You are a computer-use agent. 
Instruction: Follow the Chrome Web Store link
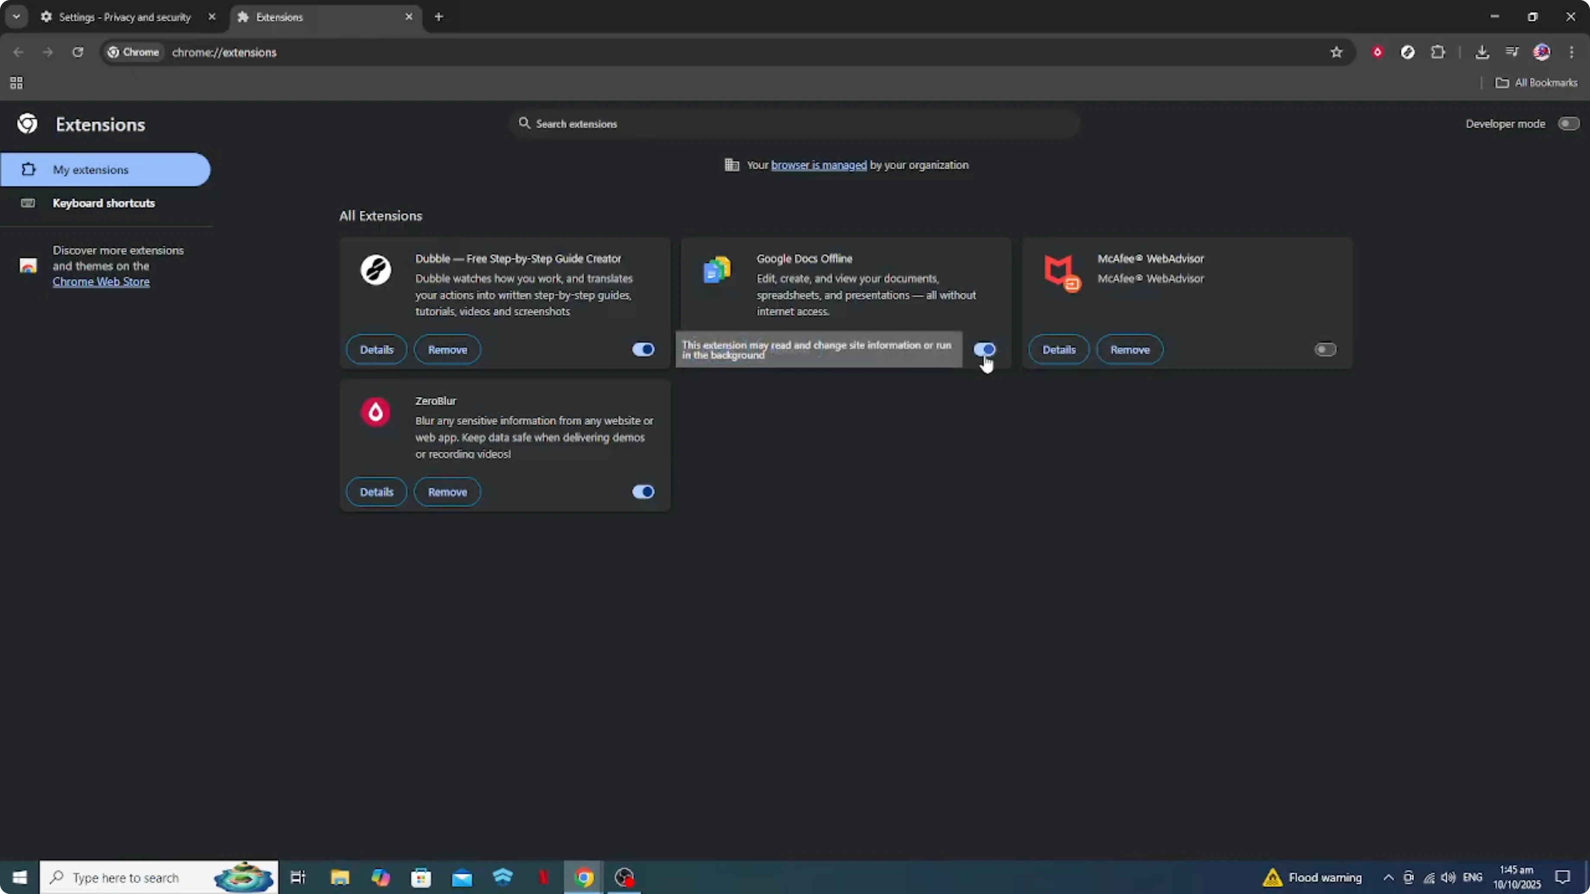coord(101,281)
